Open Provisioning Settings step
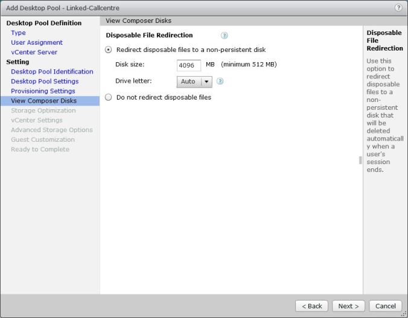This screenshot has height=318, width=408. 43,91
